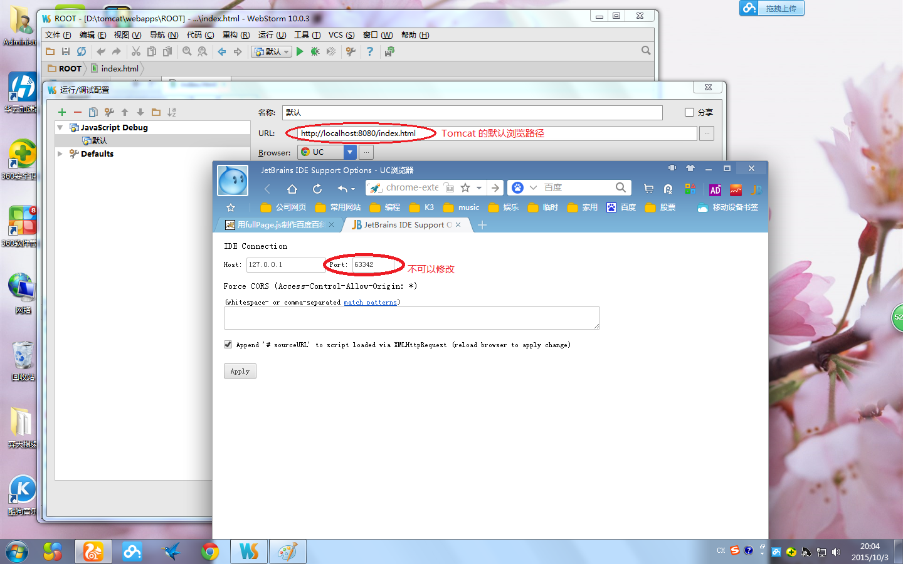Open the 移动设备书签 bookmarks
This screenshot has width=903, height=564.
[728, 207]
